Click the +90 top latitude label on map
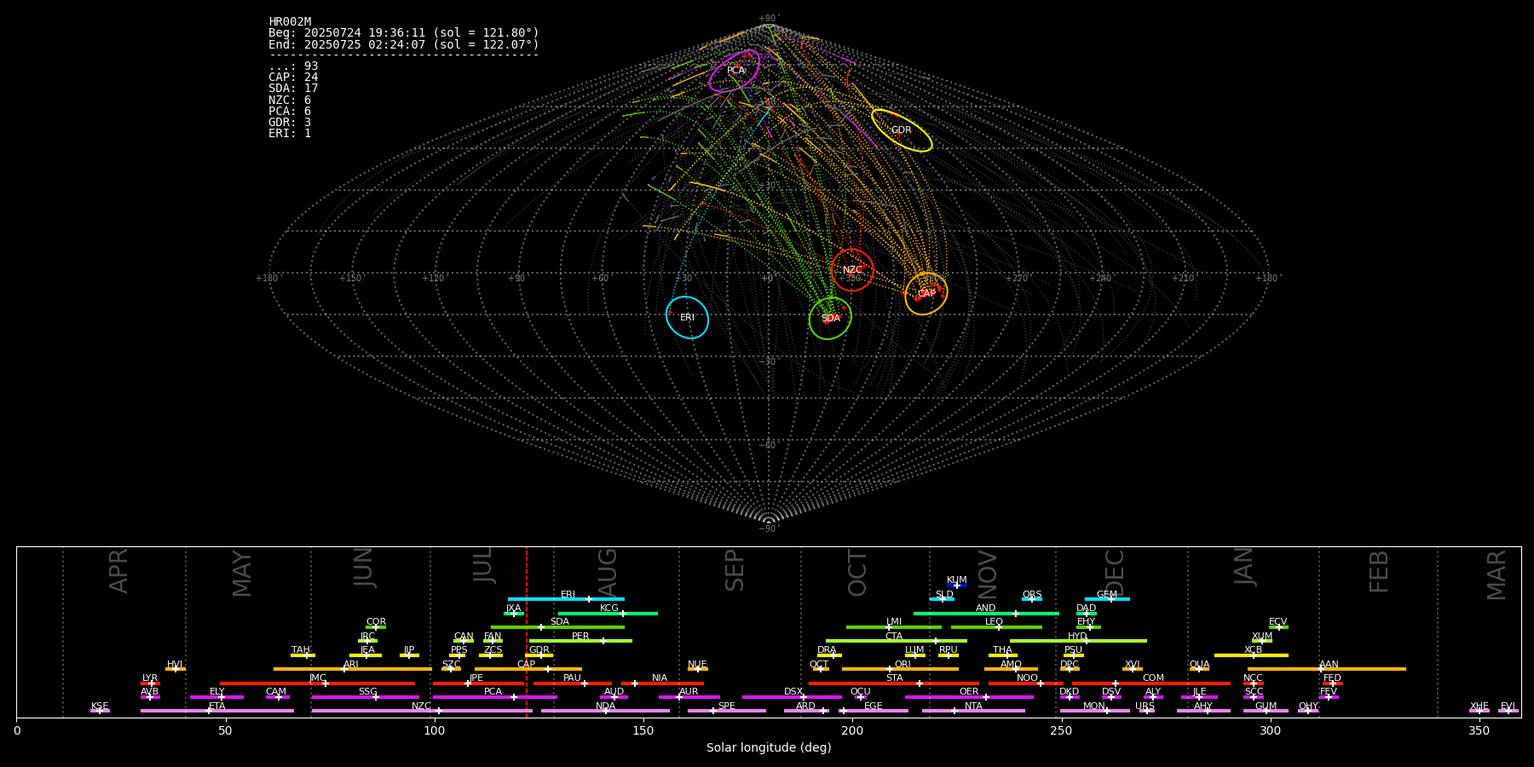This screenshot has width=1534, height=767. (x=769, y=18)
